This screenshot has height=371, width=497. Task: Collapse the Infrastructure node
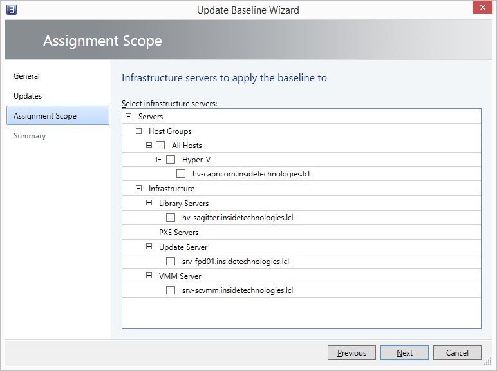(138, 188)
